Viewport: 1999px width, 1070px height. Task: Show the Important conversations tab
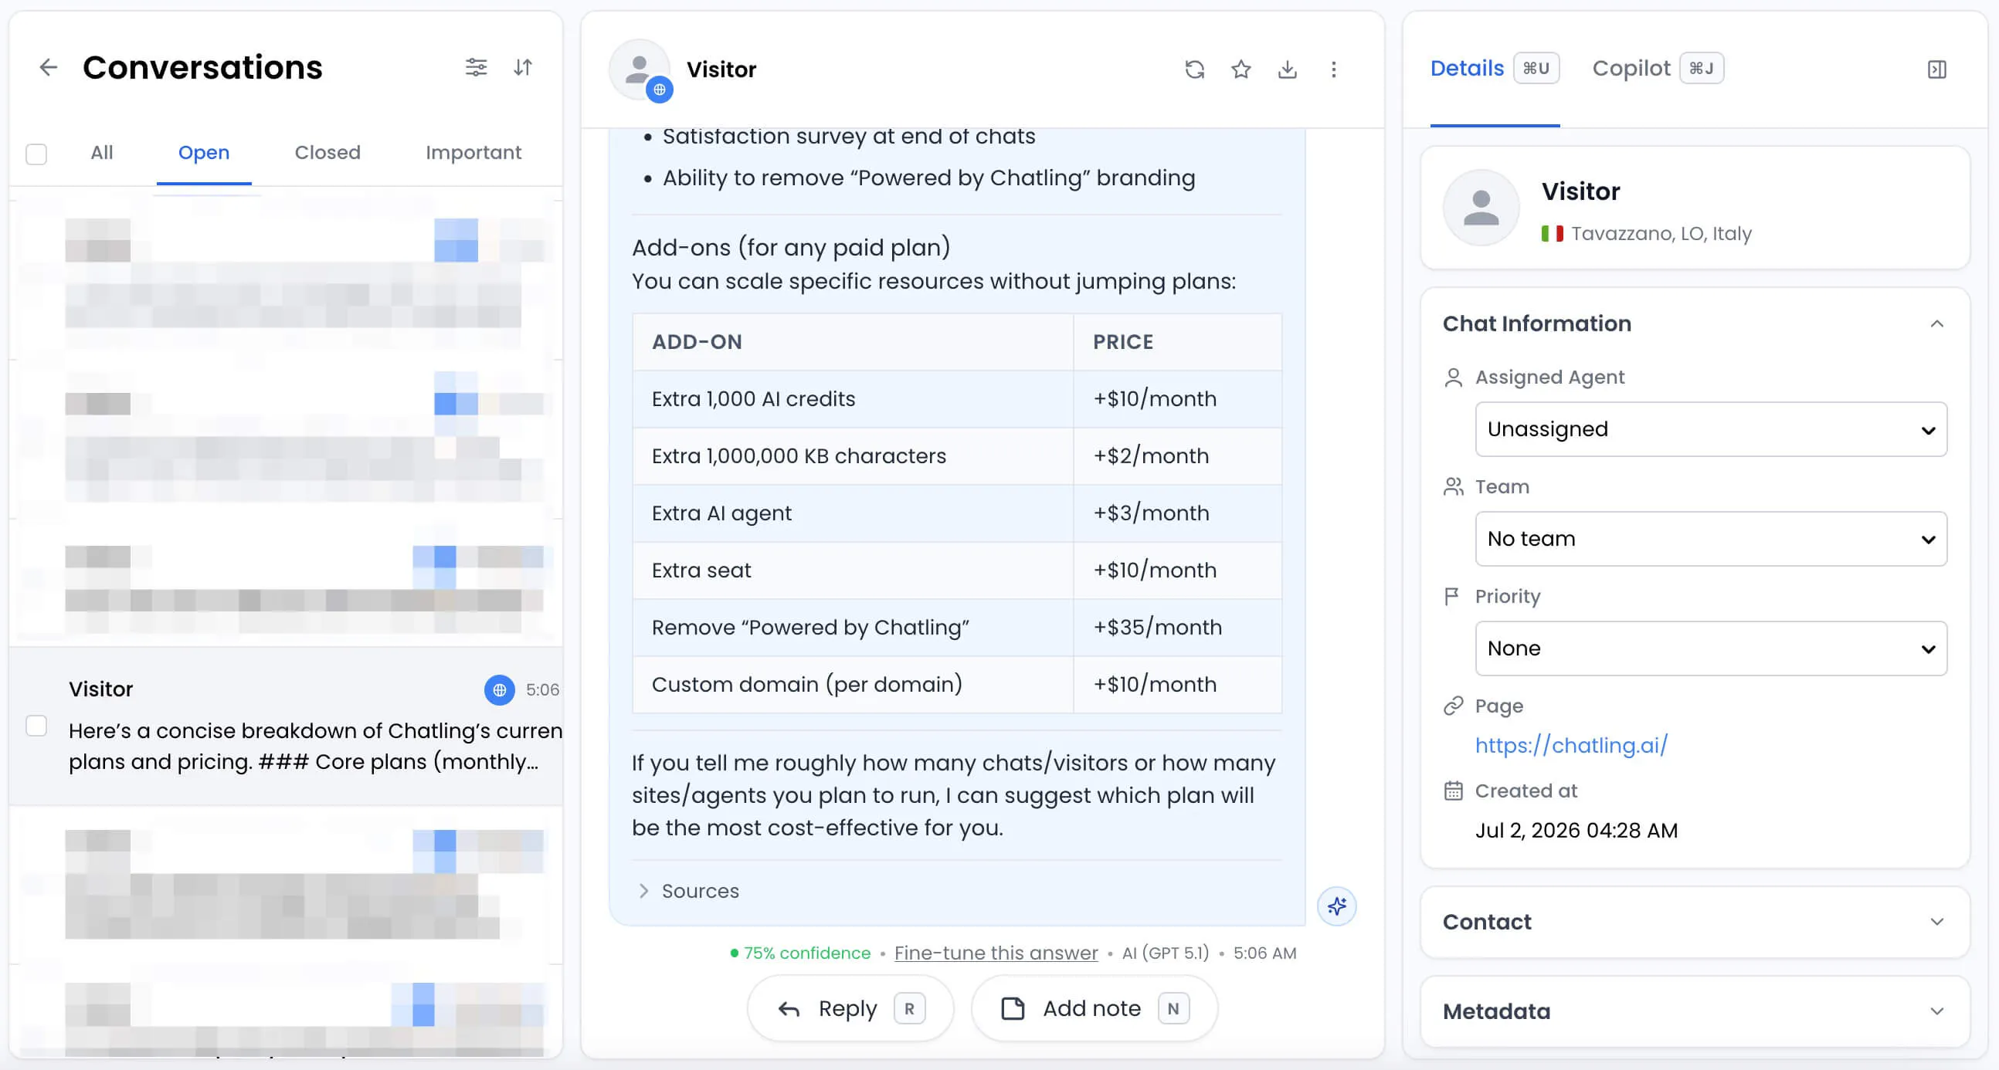tap(473, 153)
